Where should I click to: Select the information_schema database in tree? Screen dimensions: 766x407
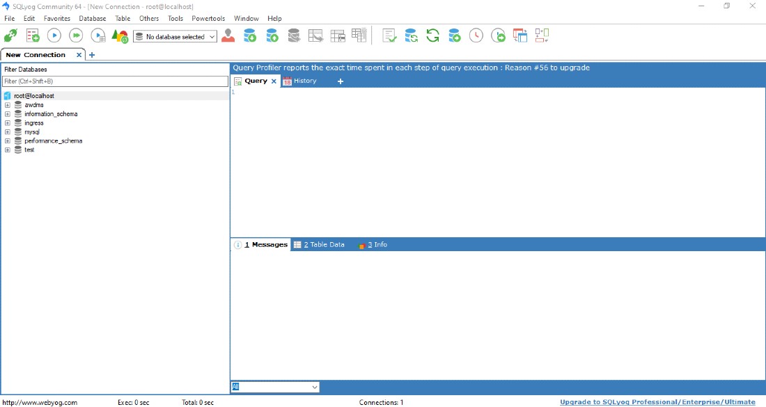point(51,114)
